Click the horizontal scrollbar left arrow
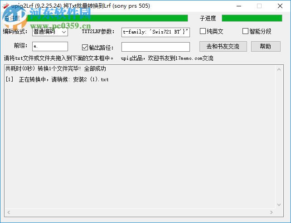 9,212
